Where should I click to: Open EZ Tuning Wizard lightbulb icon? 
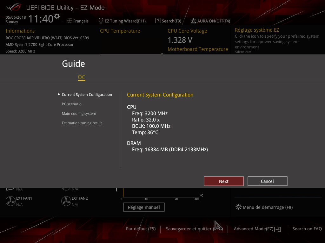tap(101, 21)
